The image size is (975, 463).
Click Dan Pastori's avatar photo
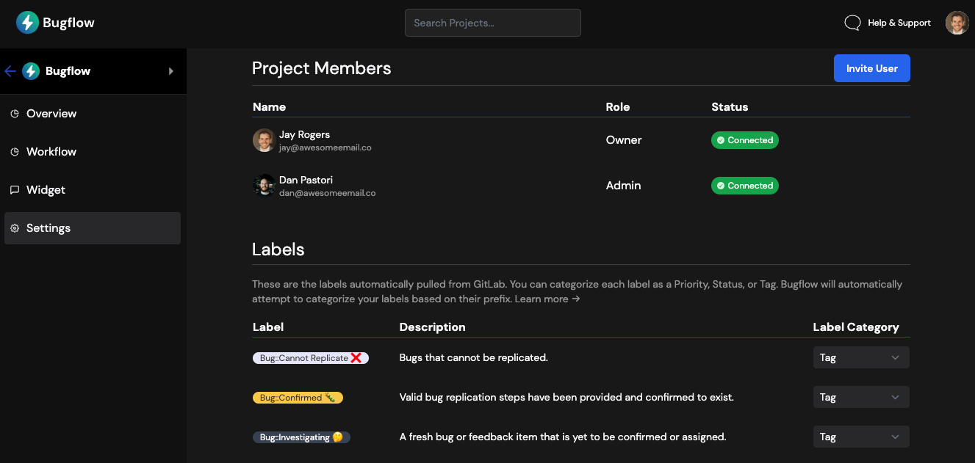point(265,186)
